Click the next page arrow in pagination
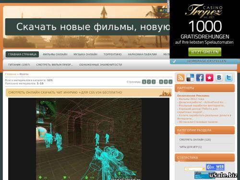The image size is (240, 180). pos(170,82)
